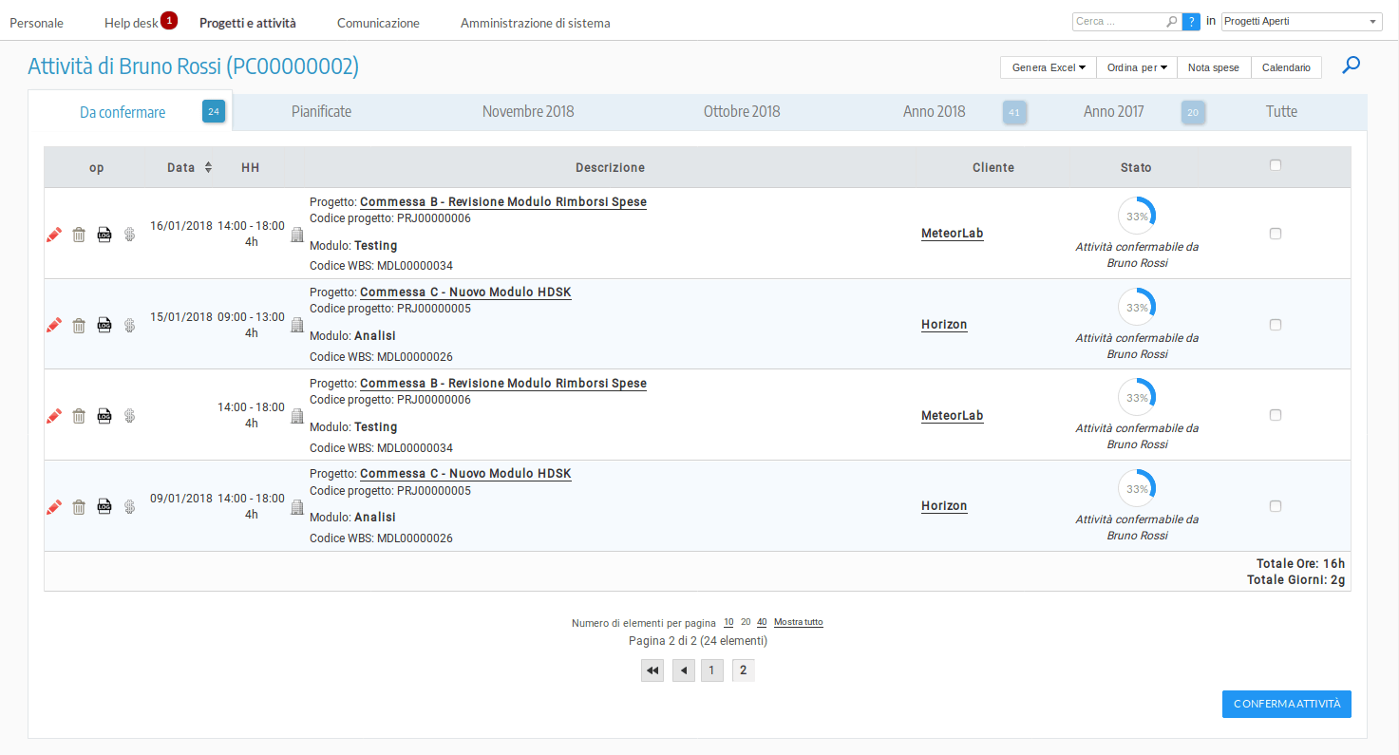This screenshot has height=755, width=1399.
Task: Select the checkbox for the 09/01/2018 Horizon activity
Action: [x=1276, y=506]
